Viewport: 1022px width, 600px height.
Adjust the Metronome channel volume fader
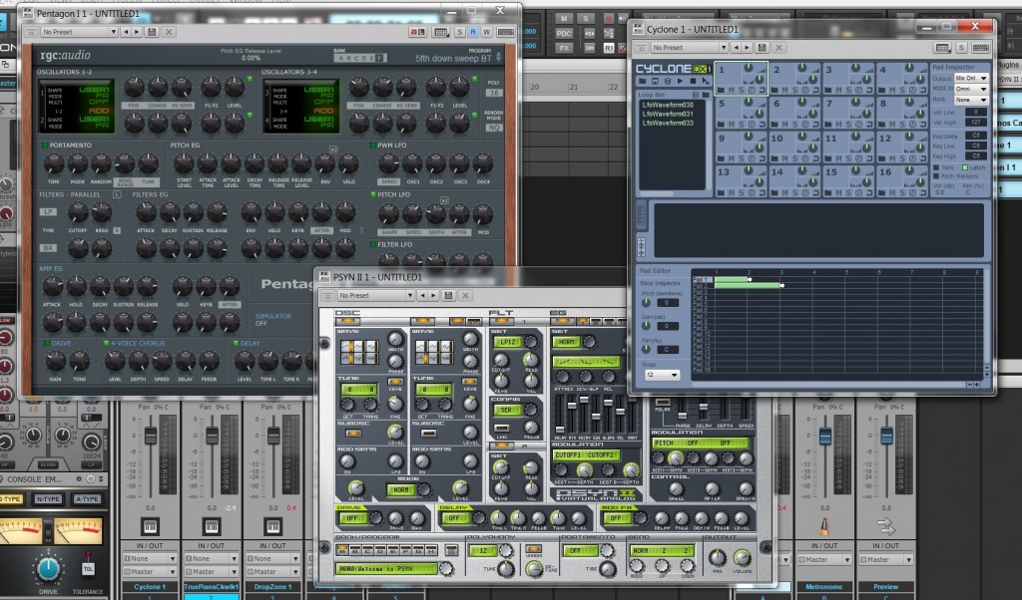coord(825,436)
